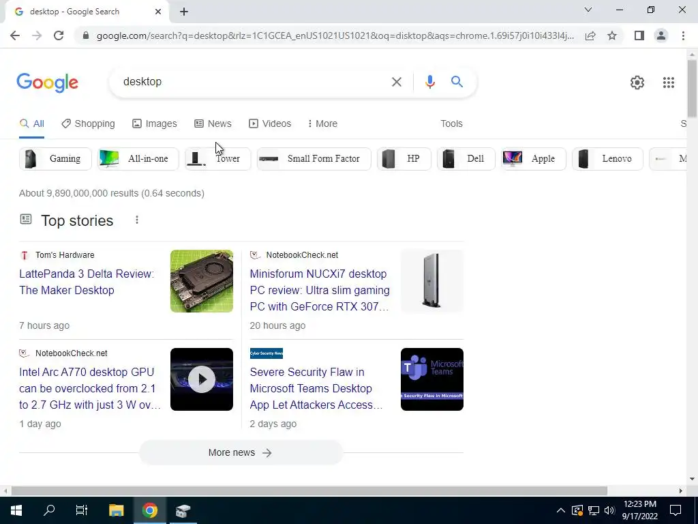Reload the Google search page

pos(59,35)
